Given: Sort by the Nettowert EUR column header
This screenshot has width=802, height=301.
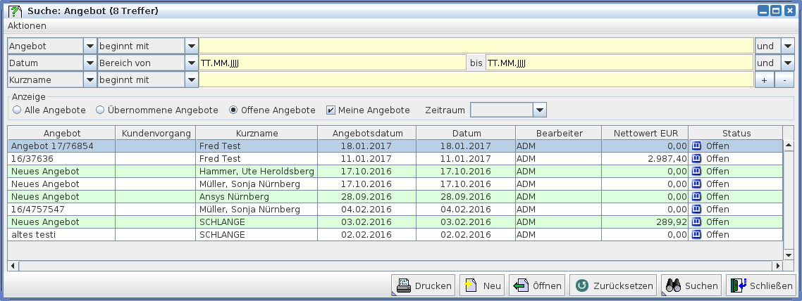Looking at the screenshot, I should click(x=644, y=133).
